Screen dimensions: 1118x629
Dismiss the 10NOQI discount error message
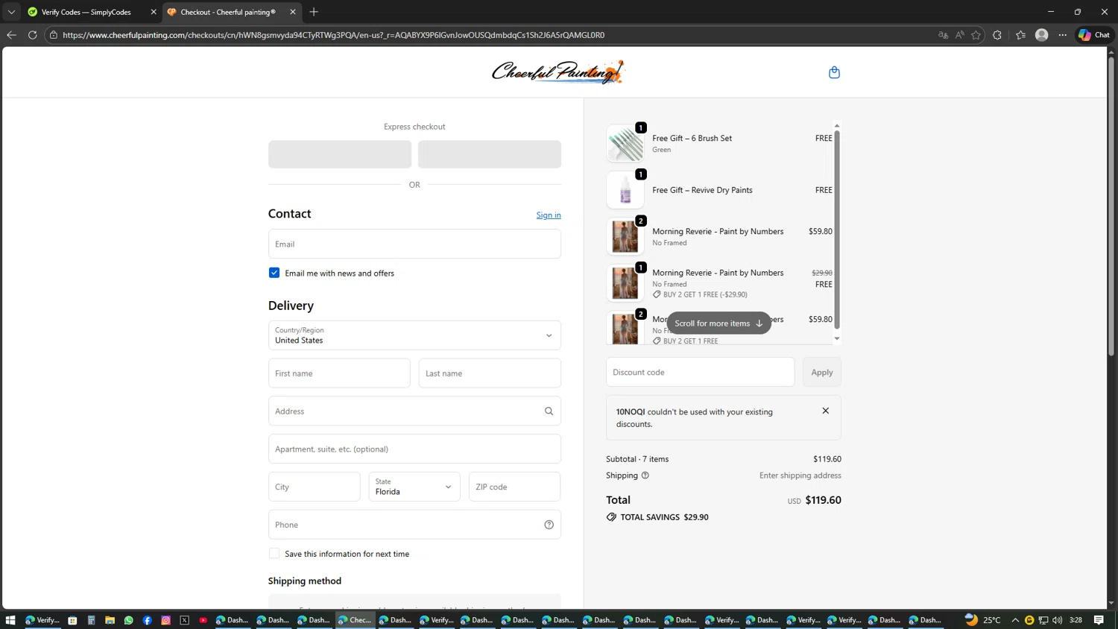825,411
